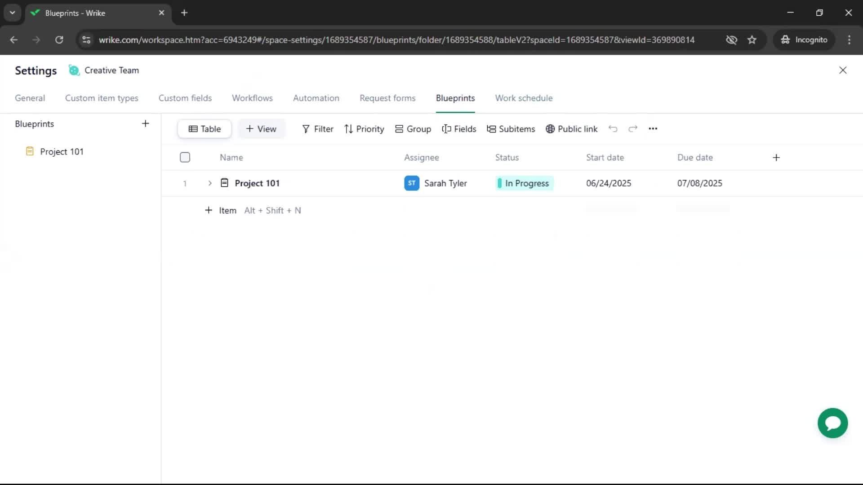Open the General settings tab
863x485 pixels.
tap(30, 98)
